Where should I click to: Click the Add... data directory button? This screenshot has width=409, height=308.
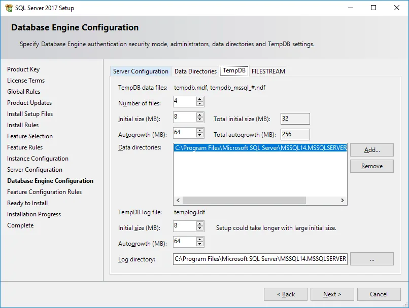[371, 150]
